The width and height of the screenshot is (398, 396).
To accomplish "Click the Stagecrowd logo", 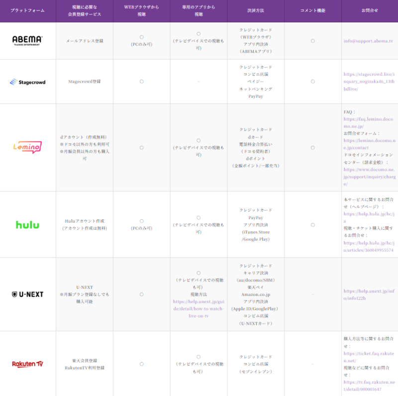I will click(27, 82).
